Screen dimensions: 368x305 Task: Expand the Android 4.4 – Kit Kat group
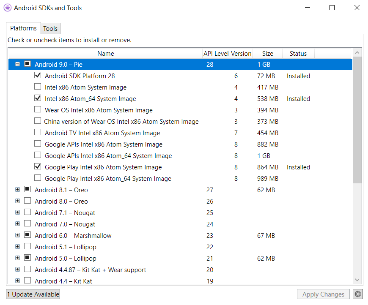pos(17,280)
